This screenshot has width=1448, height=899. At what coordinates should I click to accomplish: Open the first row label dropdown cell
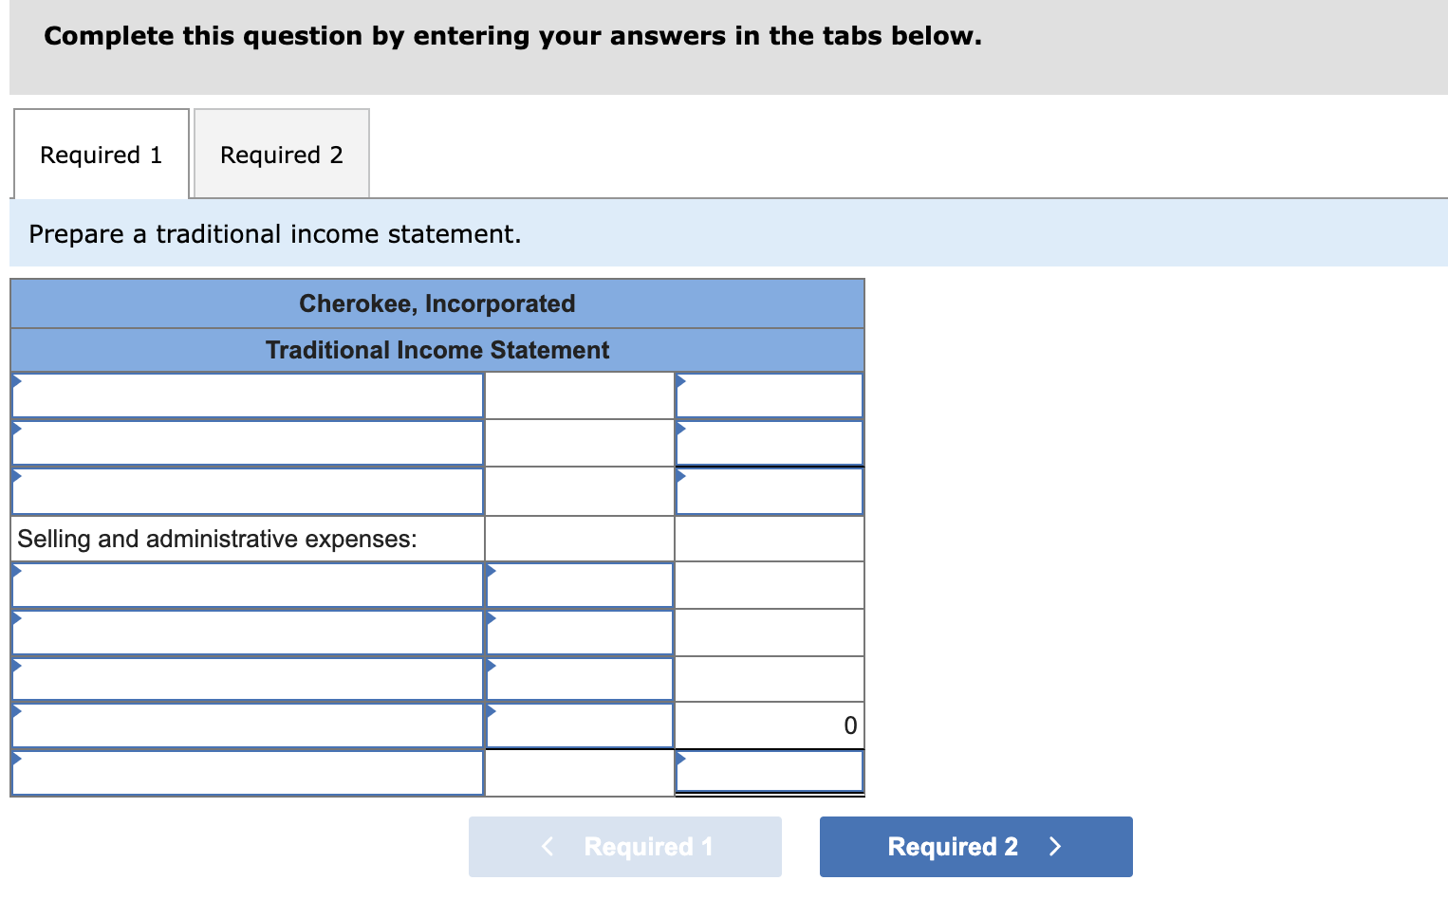(x=247, y=395)
